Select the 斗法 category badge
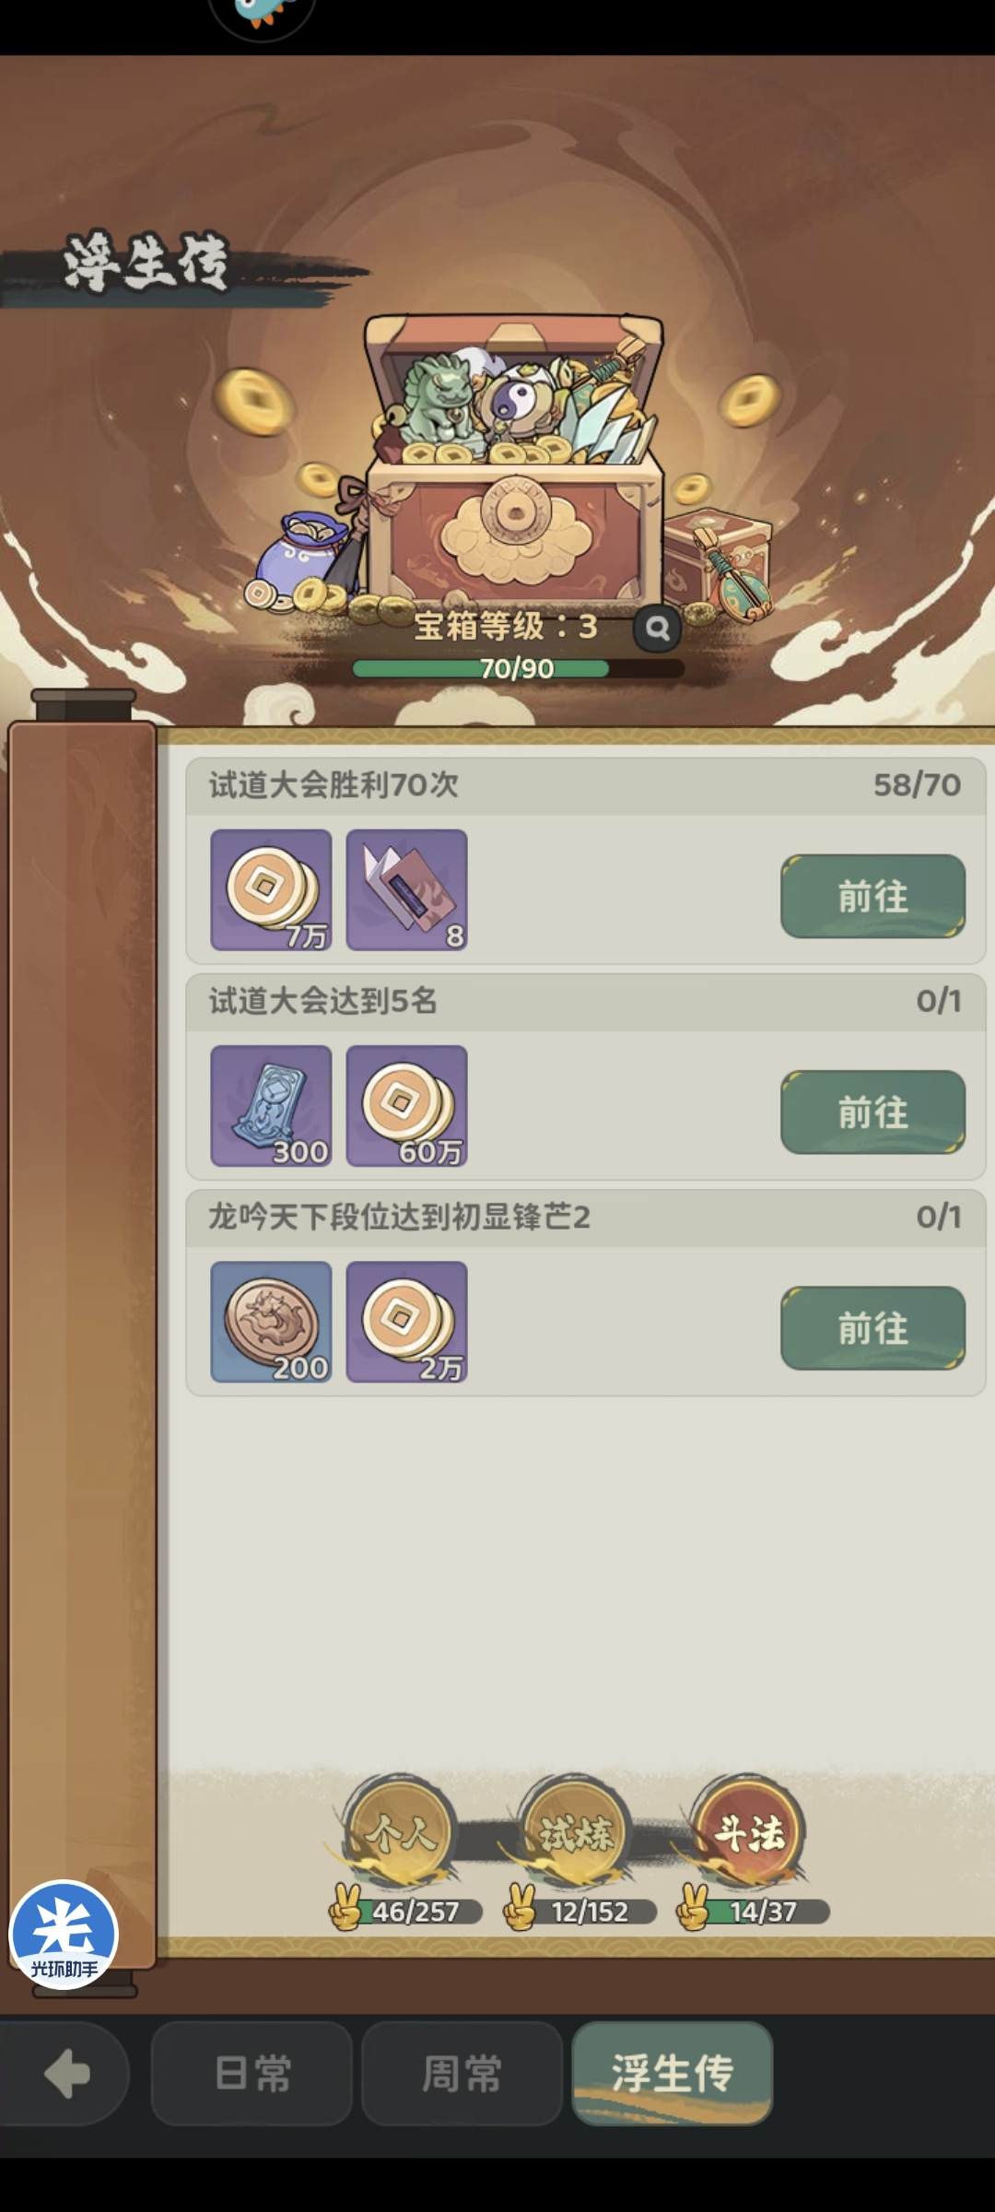The image size is (995, 2212). tap(748, 1832)
